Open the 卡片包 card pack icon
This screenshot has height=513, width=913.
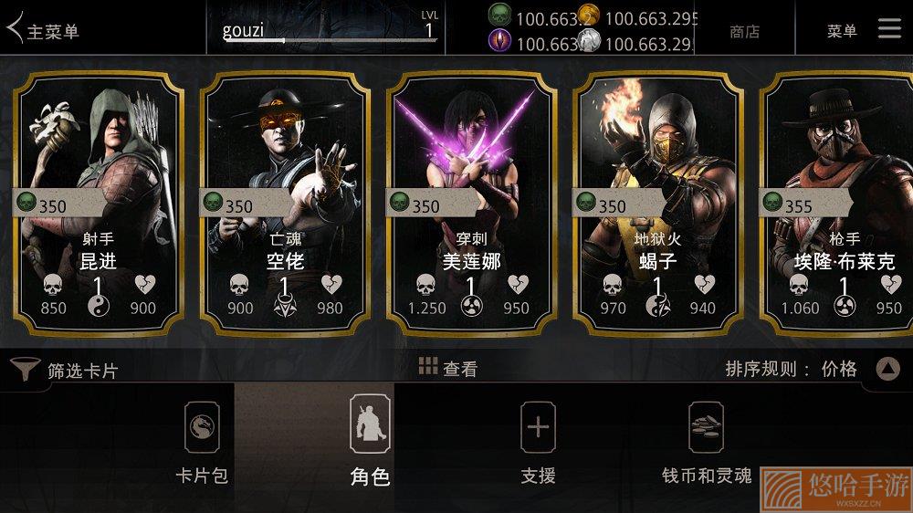point(202,427)
